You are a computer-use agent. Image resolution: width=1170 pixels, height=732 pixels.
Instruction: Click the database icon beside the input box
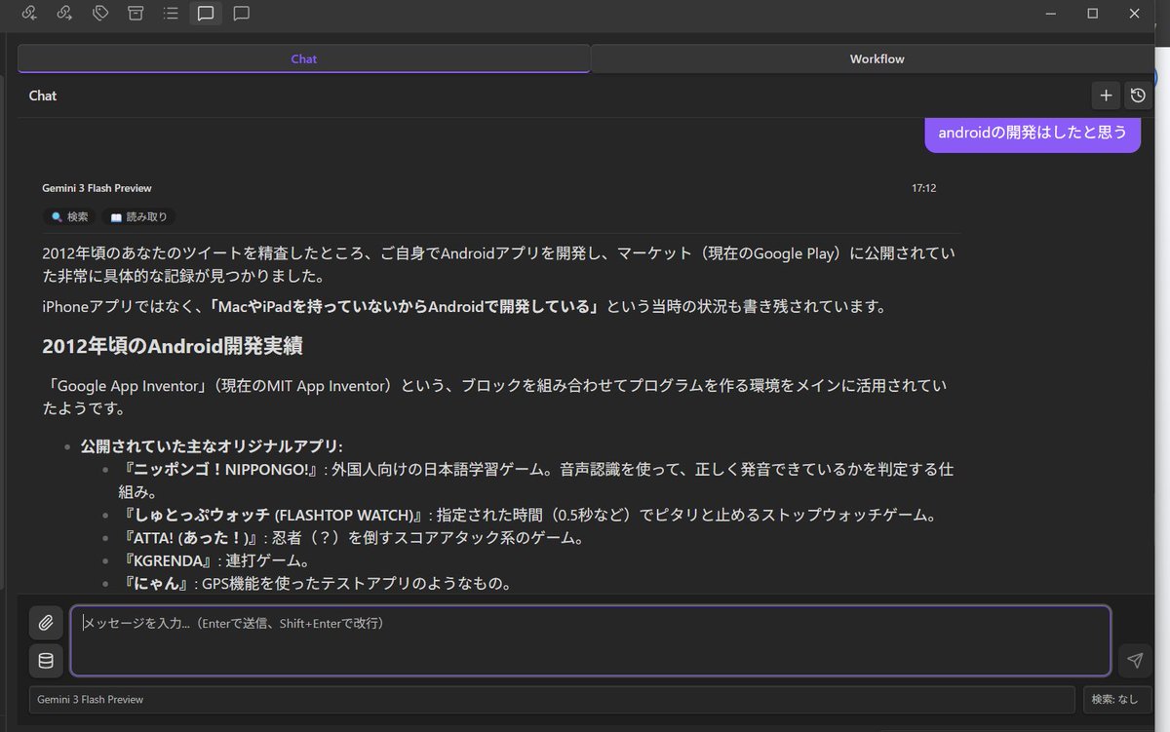(x=46, y=661)
